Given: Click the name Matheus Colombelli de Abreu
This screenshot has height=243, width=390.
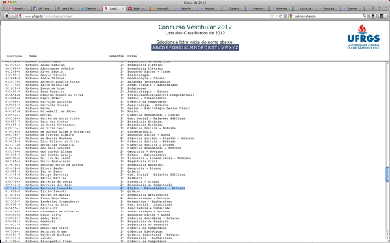Looking at the screenshot, I should pyautogui.click(x=51, y=112).
